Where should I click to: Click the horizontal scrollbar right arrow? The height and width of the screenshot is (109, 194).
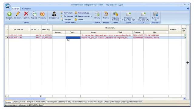point(185,99)
